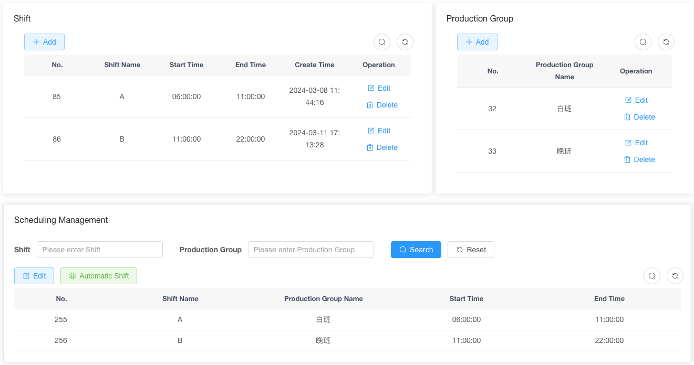
Task: Delete shift A row 85
Action: click(382, 105)
